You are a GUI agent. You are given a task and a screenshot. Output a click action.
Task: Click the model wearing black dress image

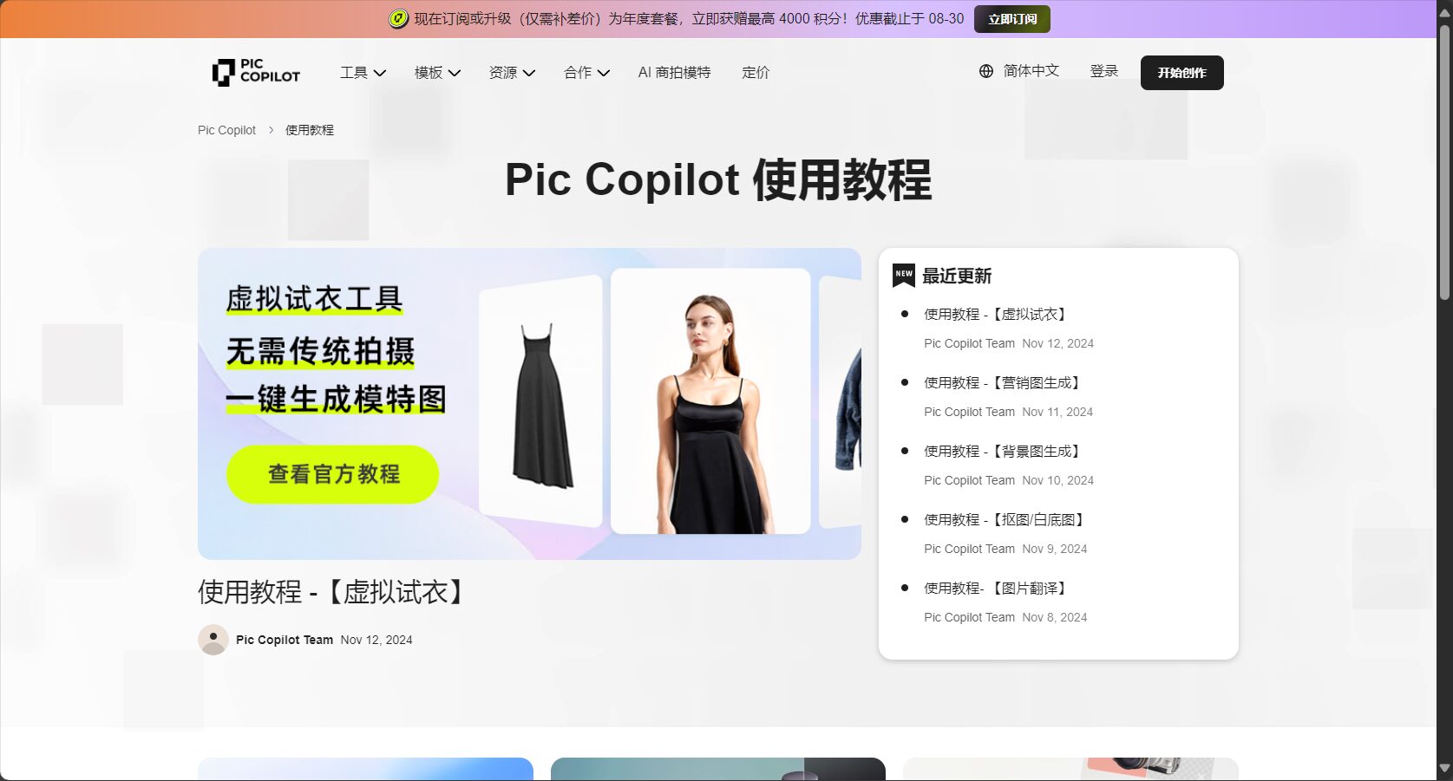tap(710, 401)
